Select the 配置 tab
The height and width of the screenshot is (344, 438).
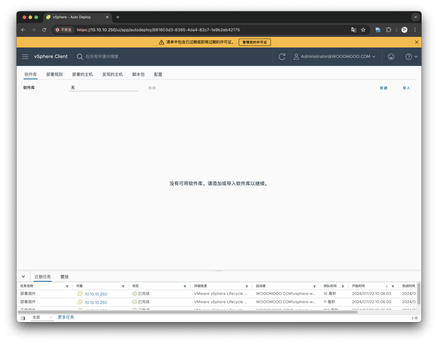[x=158, y=75]
